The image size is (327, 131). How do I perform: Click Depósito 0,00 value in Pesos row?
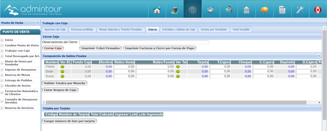(x=291, y=67)
